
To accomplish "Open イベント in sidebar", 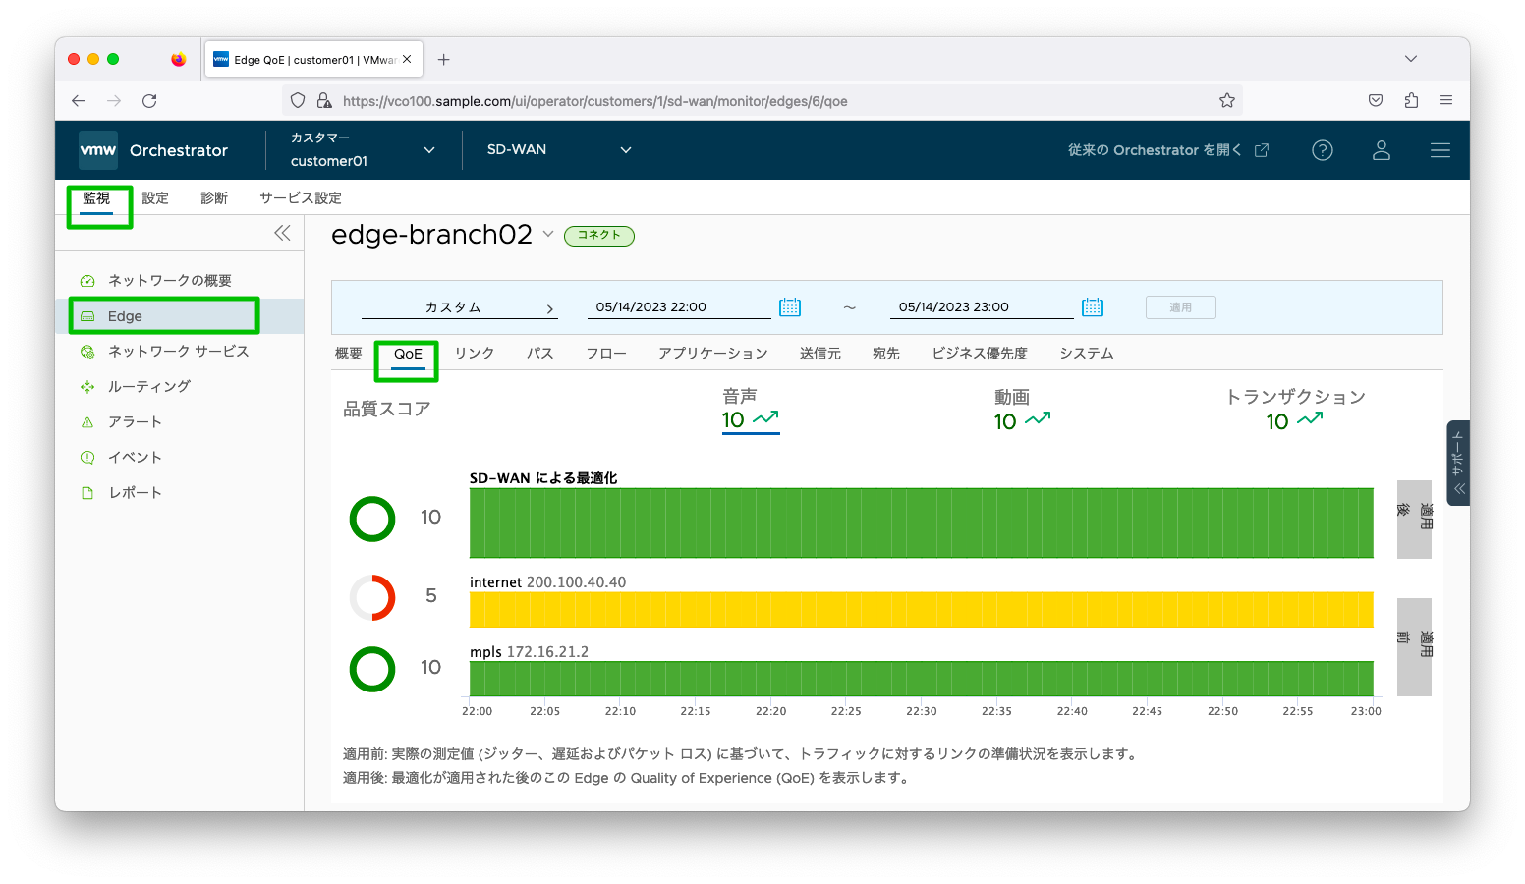I will tap(135, 458).
